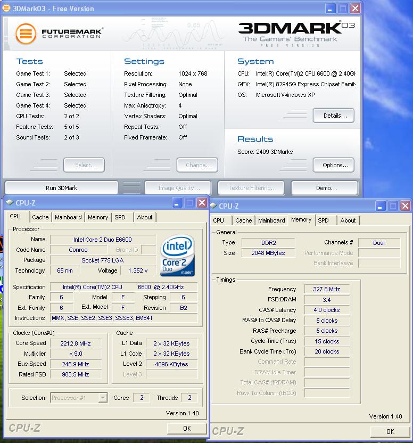Click the Cores count value field

(142, 398)
